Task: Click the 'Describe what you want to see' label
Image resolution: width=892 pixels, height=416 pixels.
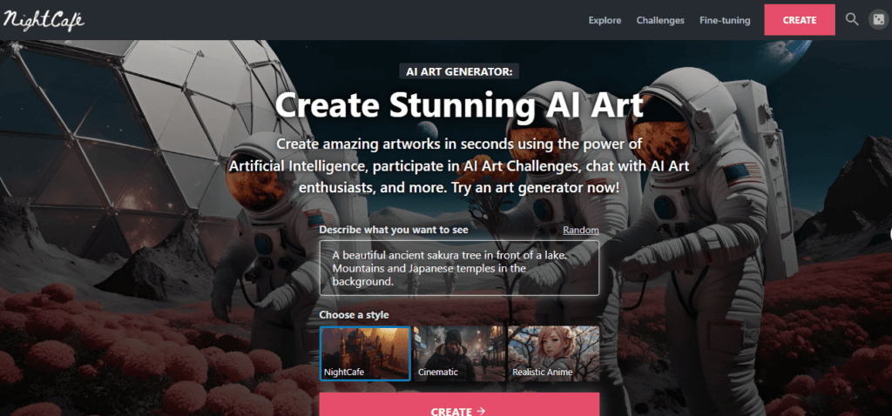Action: (394, 230)
